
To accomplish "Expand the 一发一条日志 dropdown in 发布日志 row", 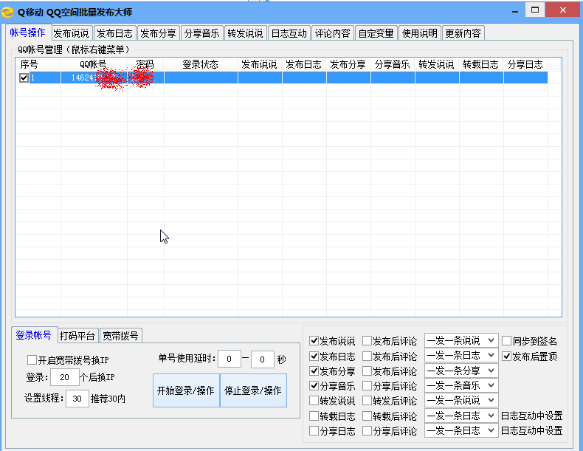I will 461,356.
